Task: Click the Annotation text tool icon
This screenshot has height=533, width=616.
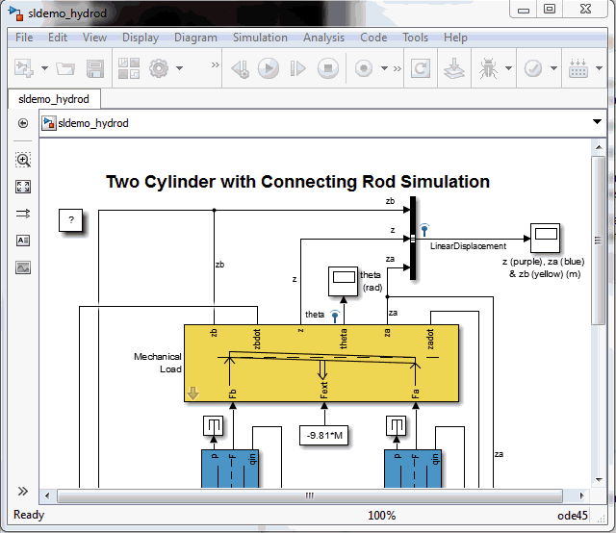Action: pos(23,241)
